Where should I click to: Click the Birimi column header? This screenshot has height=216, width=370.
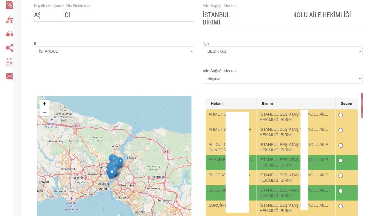[x=267, y=103]
